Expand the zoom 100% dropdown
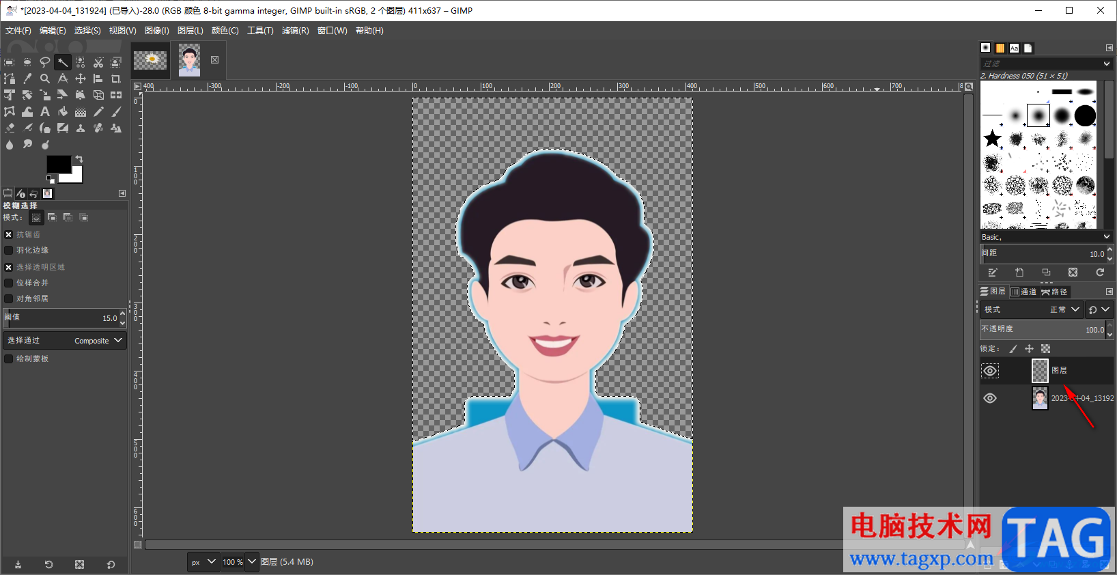 tap(252, 561)
